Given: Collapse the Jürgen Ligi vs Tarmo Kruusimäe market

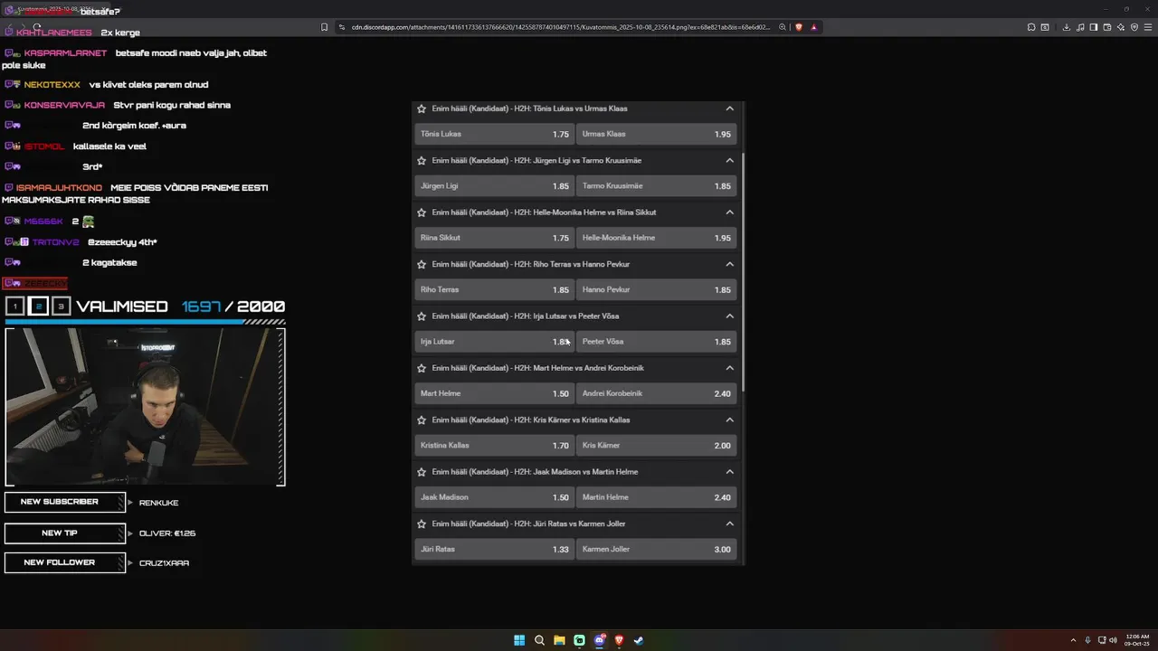Looking at the screenshot, I should pyautogui.click(x=730, y=160).
